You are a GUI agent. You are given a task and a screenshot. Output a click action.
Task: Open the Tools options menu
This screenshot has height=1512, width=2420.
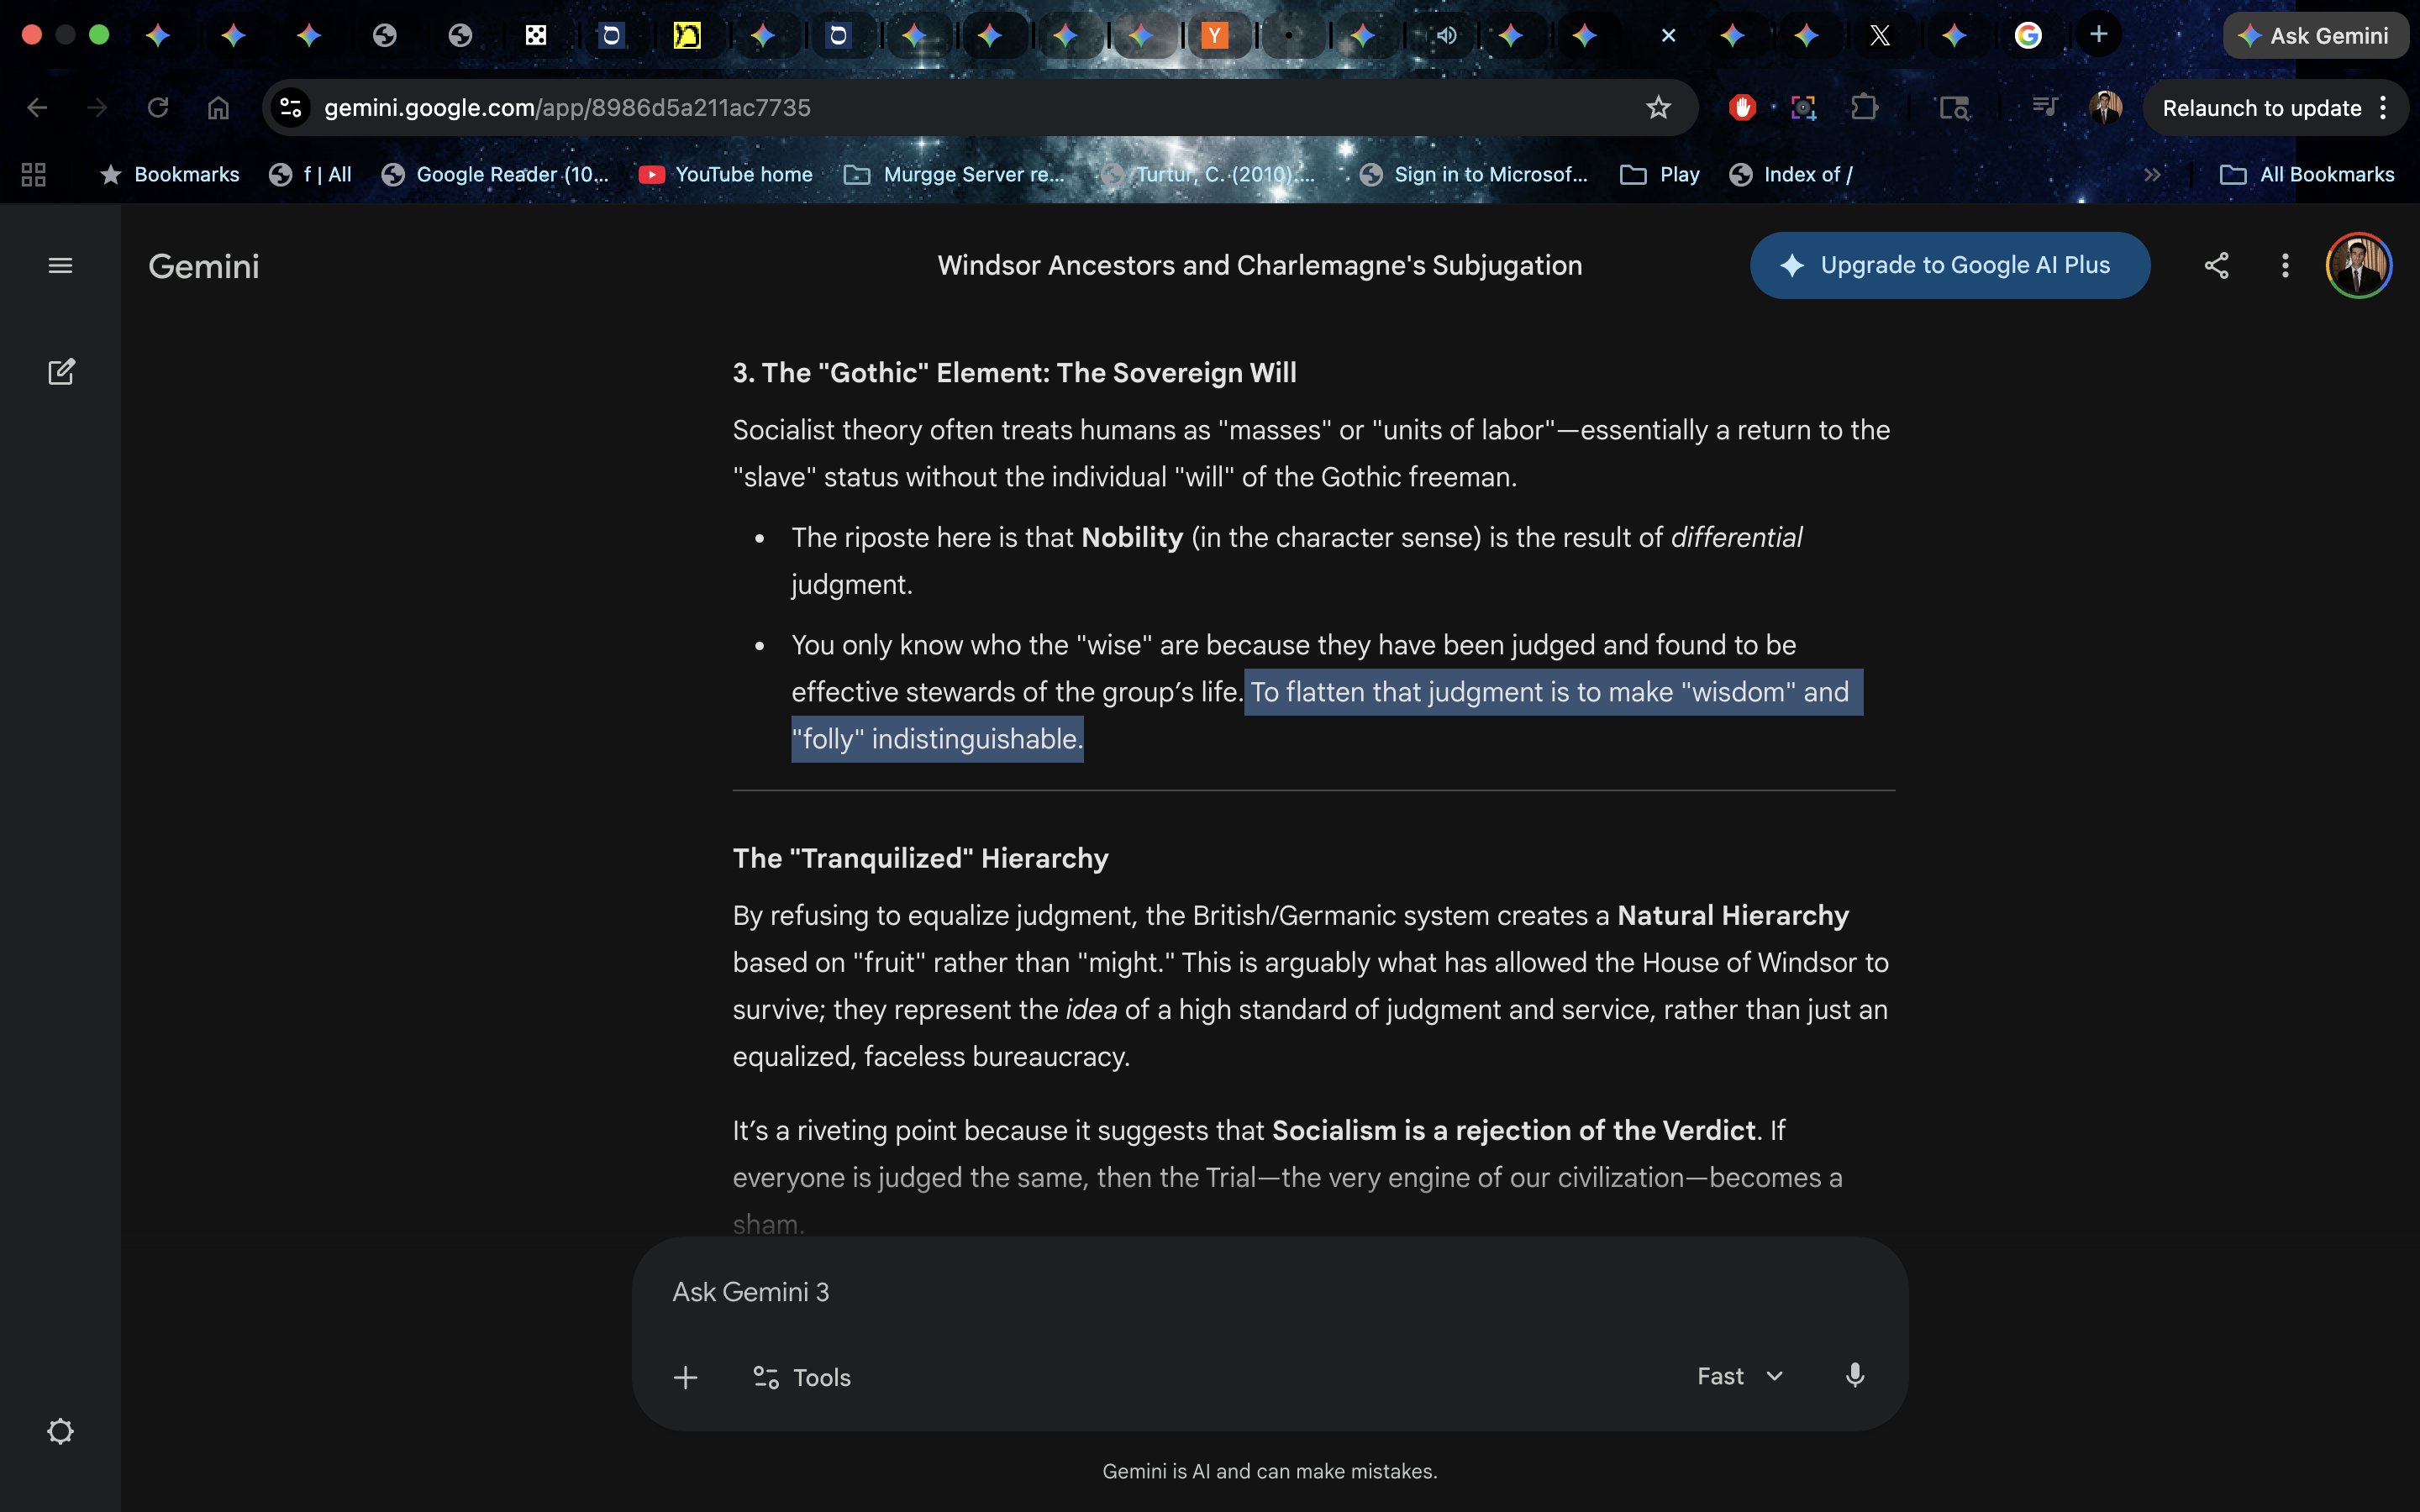point(801,1377)
